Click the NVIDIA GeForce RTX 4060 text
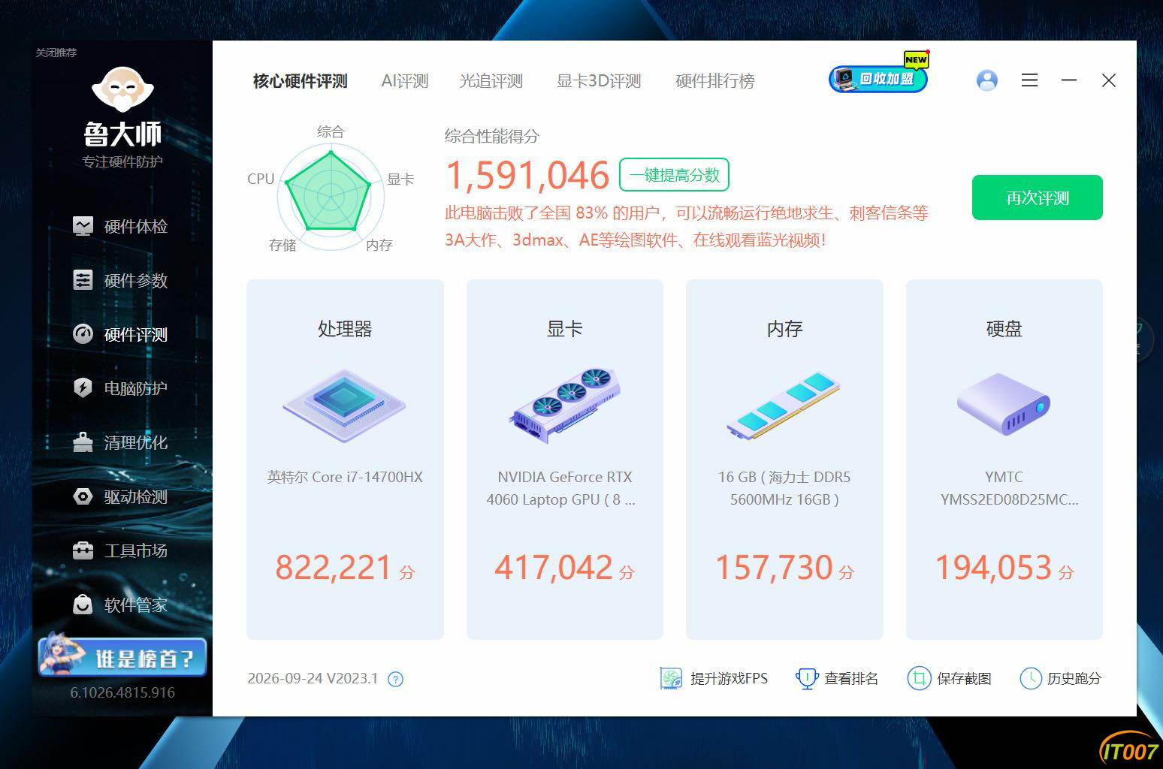 click(561, 488)
